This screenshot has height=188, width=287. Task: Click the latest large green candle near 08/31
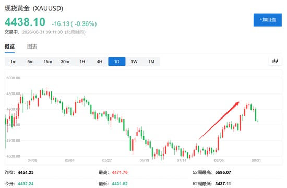click(x=256, y=114)
